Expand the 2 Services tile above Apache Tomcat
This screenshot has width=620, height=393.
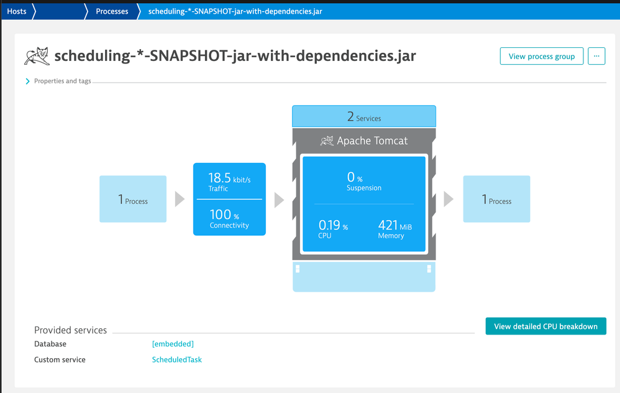(363, 117)
